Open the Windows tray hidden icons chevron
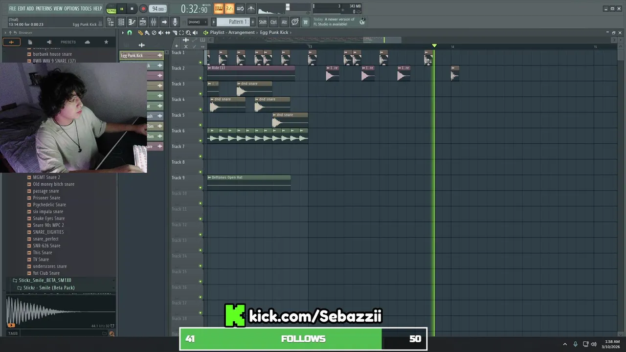Viewport: 626px width, 352px height. point(565,344)
